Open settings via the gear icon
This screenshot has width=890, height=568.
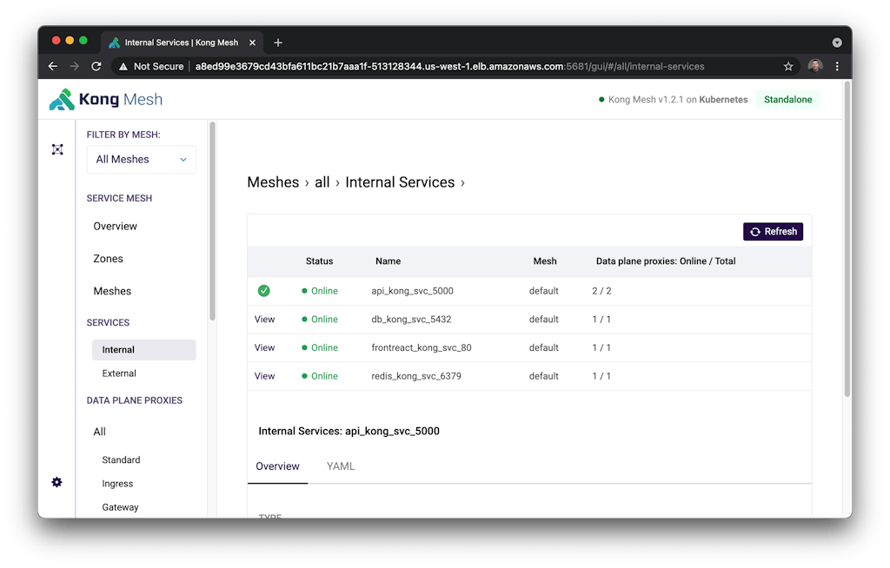click(x=57, y=482)
